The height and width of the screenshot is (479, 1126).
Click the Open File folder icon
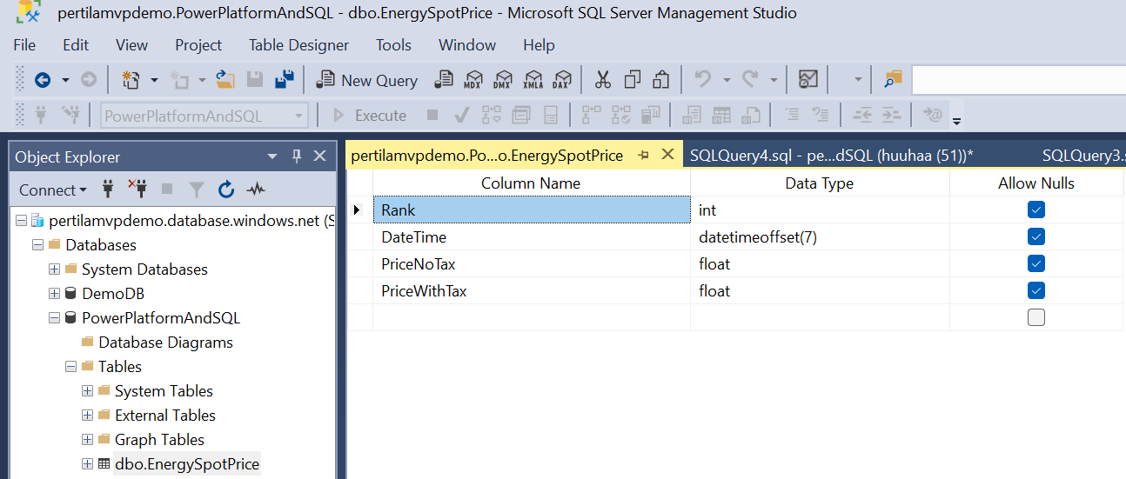[x=225, y=80]
